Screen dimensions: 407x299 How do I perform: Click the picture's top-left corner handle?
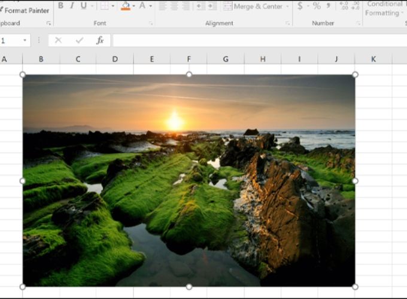(23, 75)
